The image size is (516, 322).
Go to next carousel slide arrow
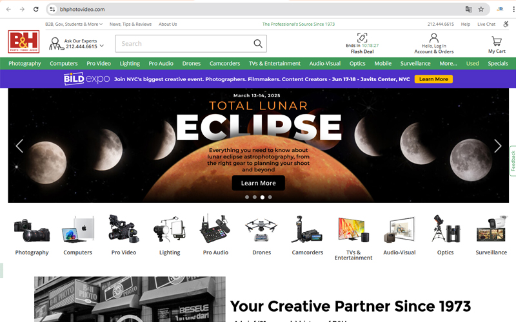497,146
